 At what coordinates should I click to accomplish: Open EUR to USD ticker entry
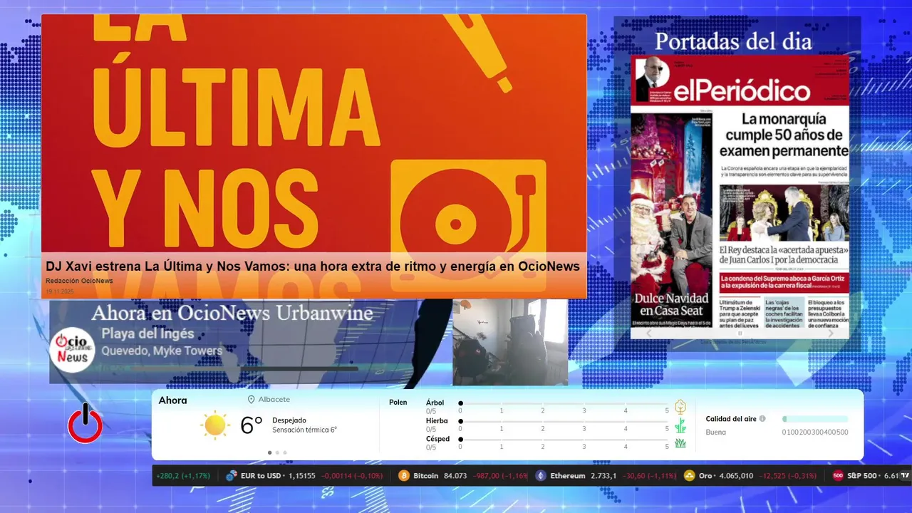304,476
